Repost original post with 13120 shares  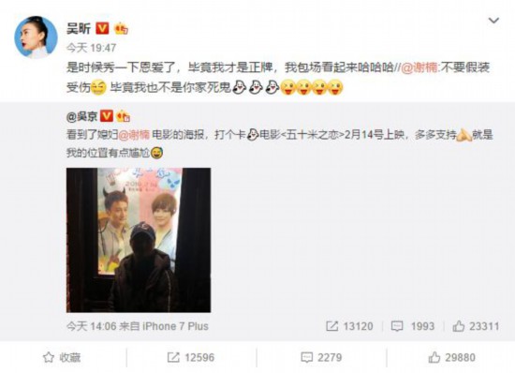click(349, 326)
